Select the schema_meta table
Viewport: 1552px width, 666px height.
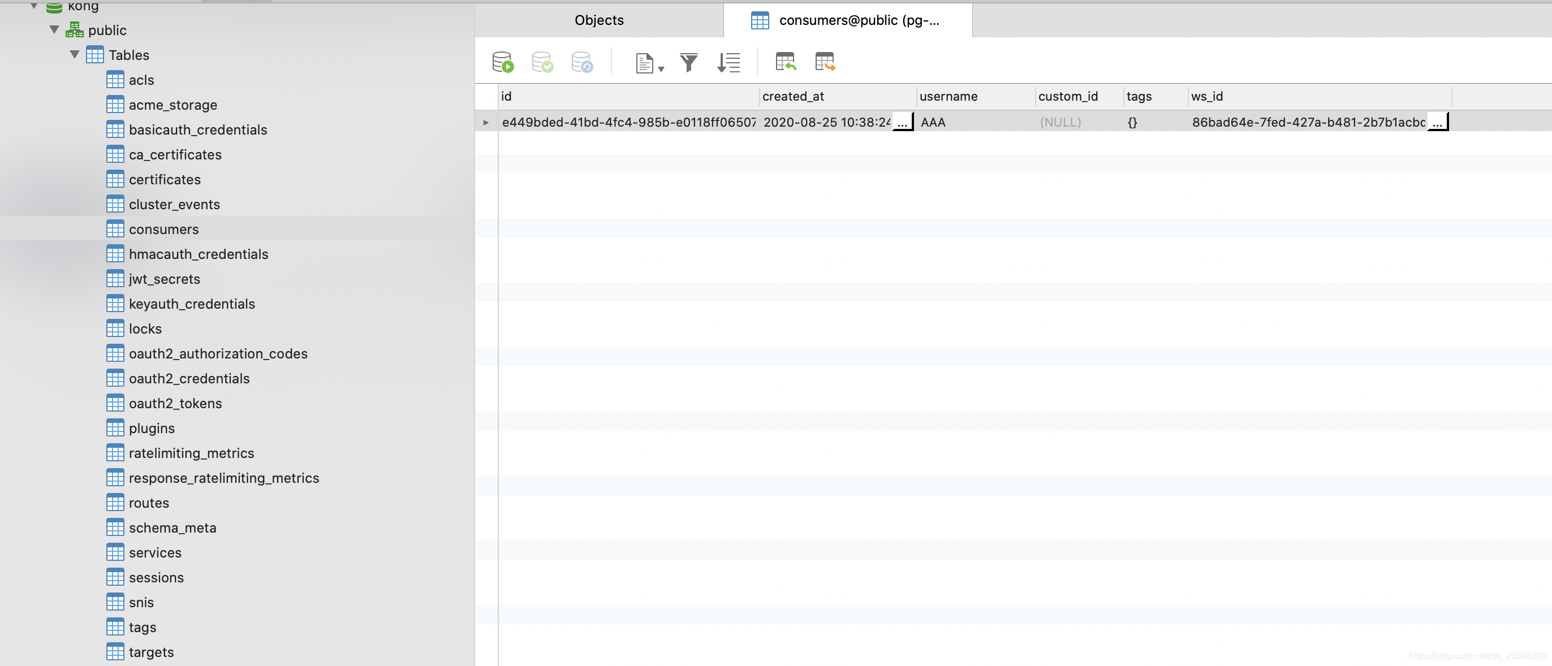[173, 527]
